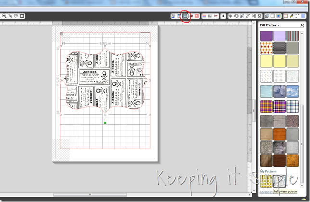
Task: Open the Rotate window icon
Action: tap(236, 16)
